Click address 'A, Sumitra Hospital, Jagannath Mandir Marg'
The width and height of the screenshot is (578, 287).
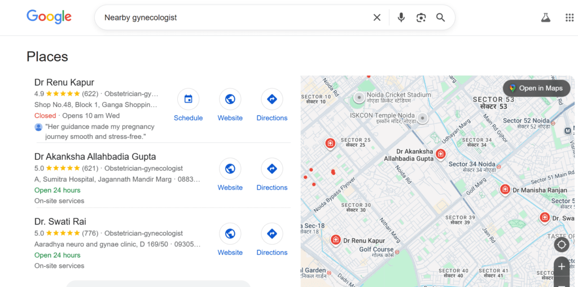(103, 180)
